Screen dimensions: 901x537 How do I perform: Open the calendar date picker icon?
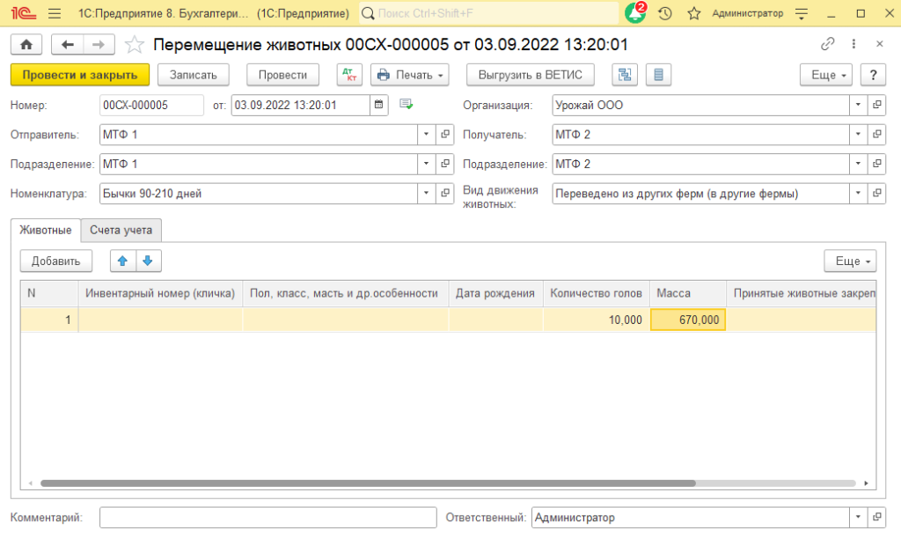(x=379, y=105)
